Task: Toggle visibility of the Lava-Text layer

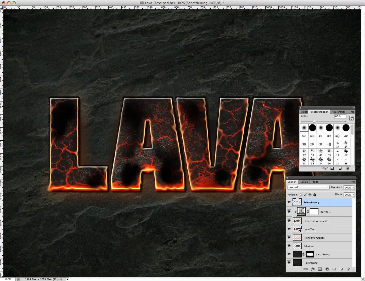Action: (x=289, y=229)
